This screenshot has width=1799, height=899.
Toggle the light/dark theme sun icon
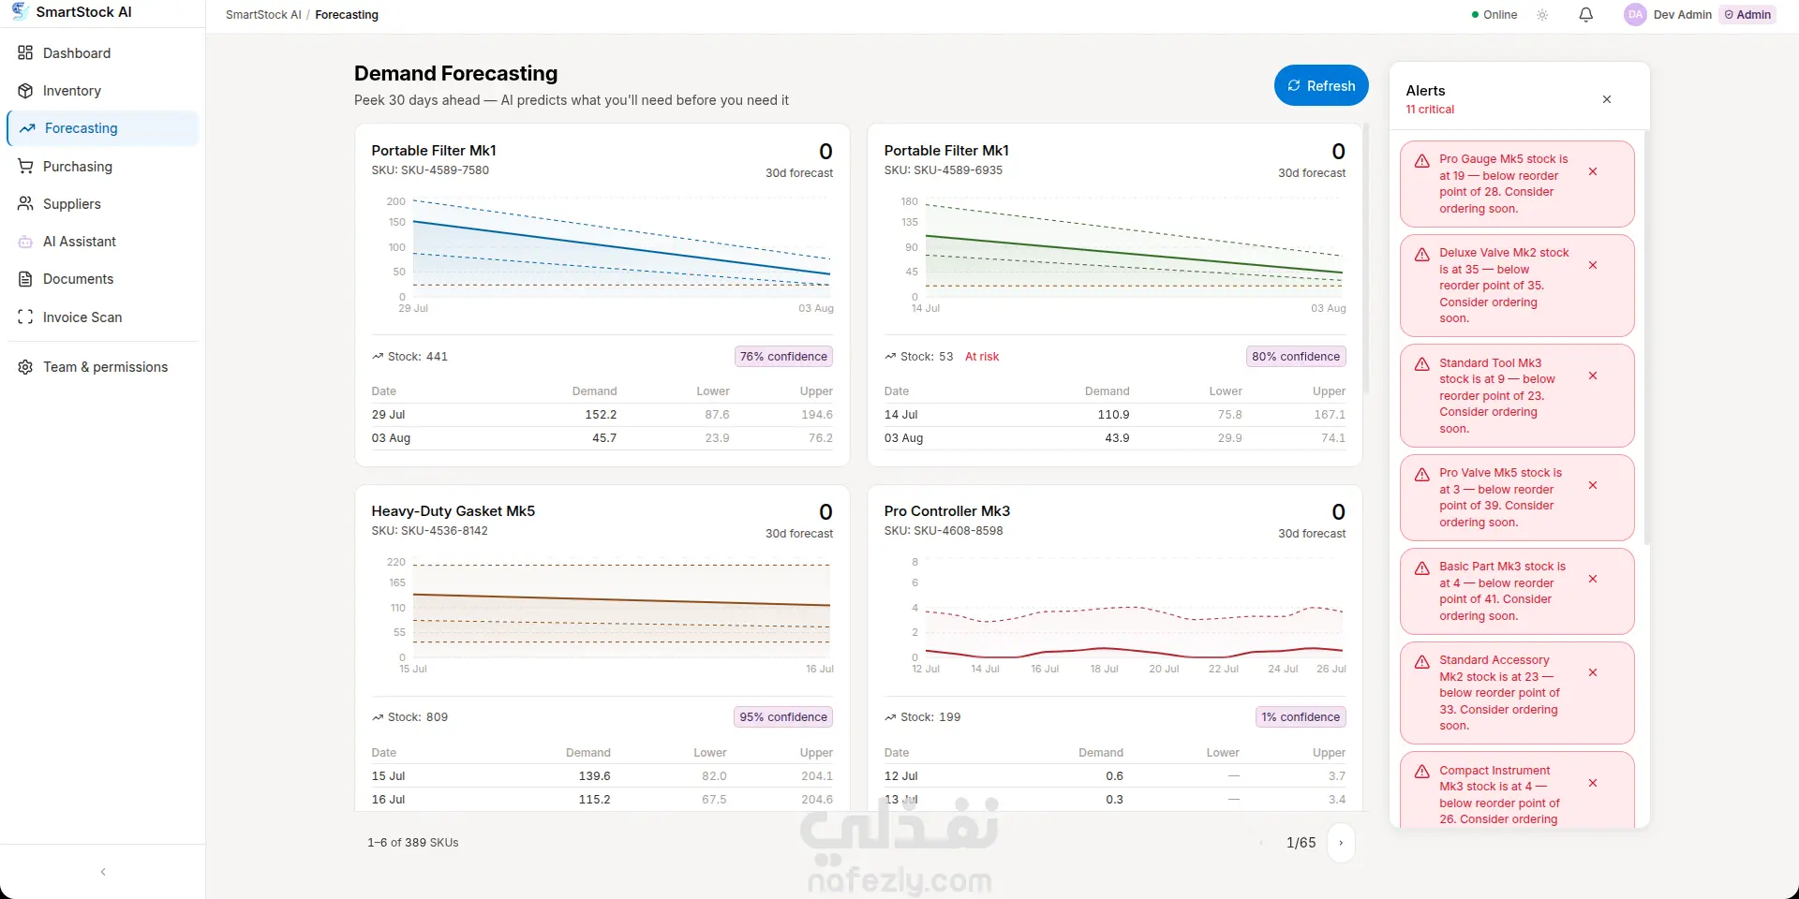coord(1542,15)
